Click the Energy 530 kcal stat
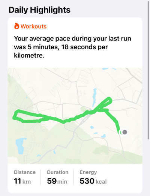This screenshot has height=196, width=150. coord(93,177)
